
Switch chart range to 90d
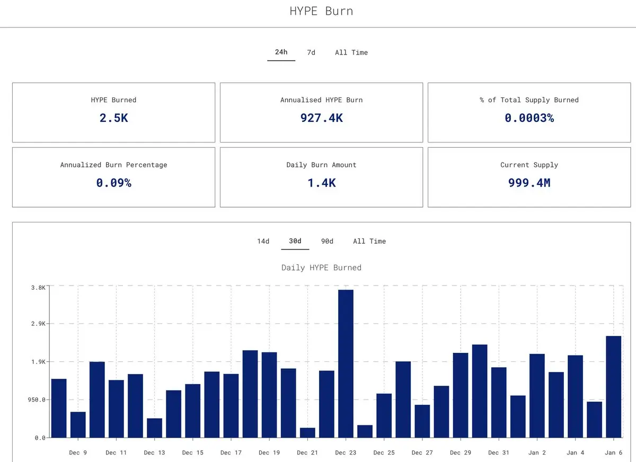(x=327, y=241)
